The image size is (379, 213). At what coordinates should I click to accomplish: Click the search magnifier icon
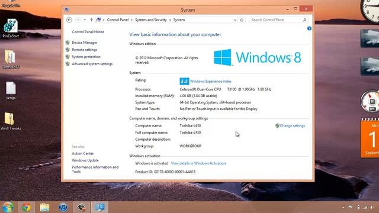[x=304, y=20]
